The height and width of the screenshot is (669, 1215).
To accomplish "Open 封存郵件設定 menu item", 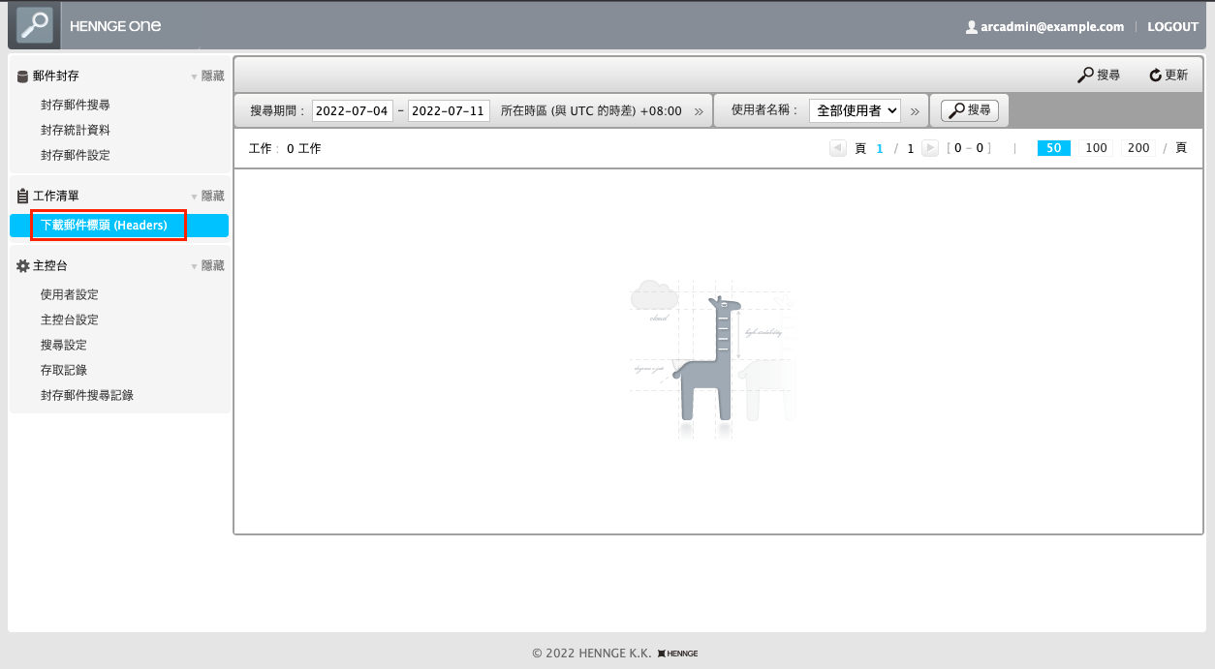I will tap(76, 155).
